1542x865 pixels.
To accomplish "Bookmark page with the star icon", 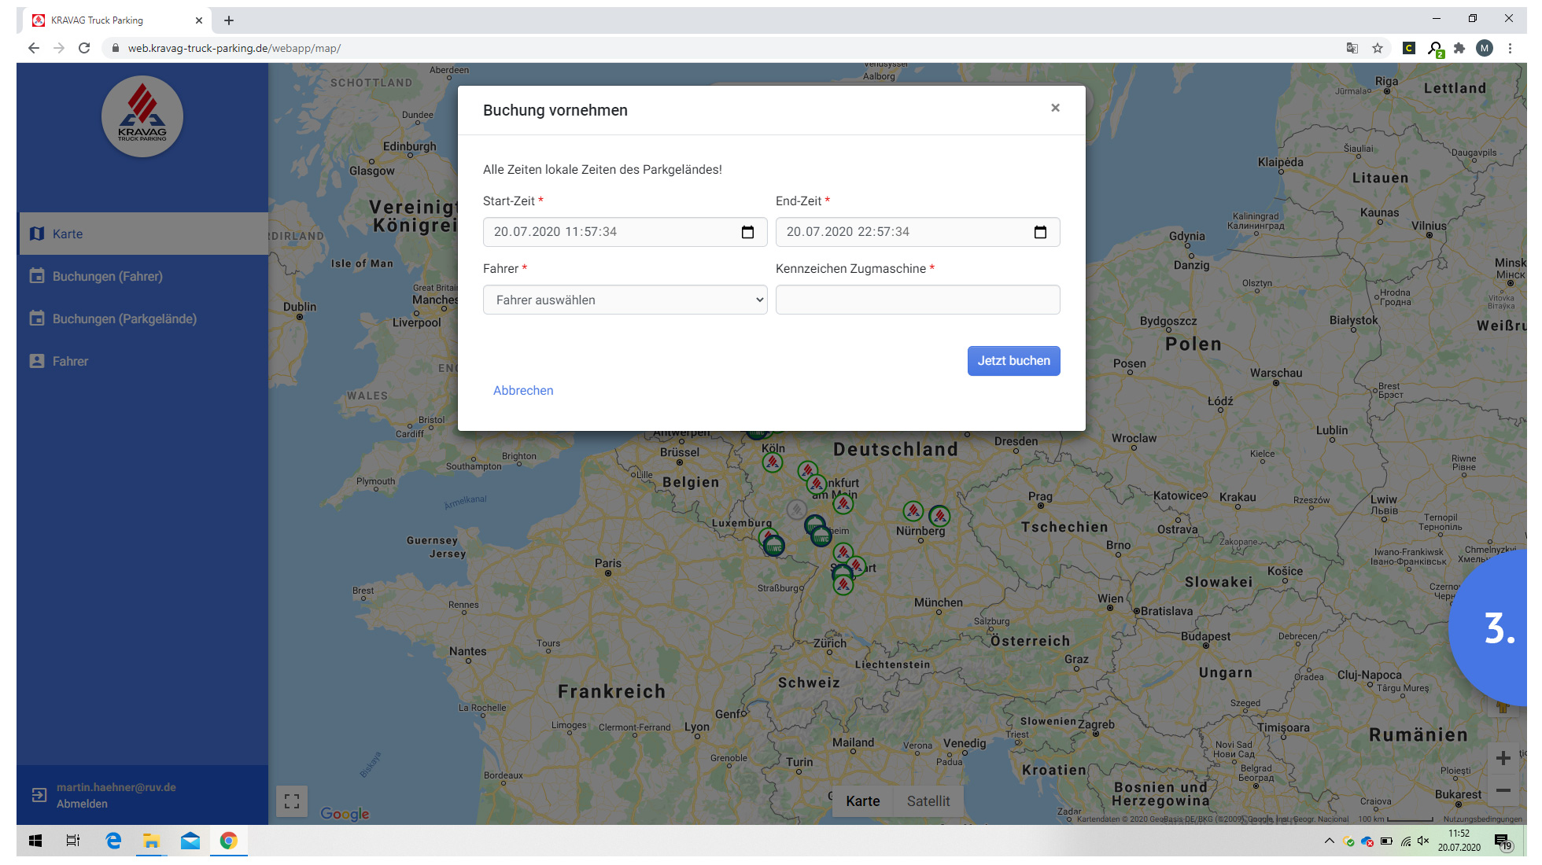I will coord(1378,48).
